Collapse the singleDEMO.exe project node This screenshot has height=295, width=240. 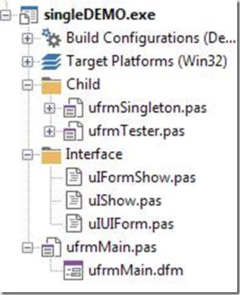coord(5,15)
